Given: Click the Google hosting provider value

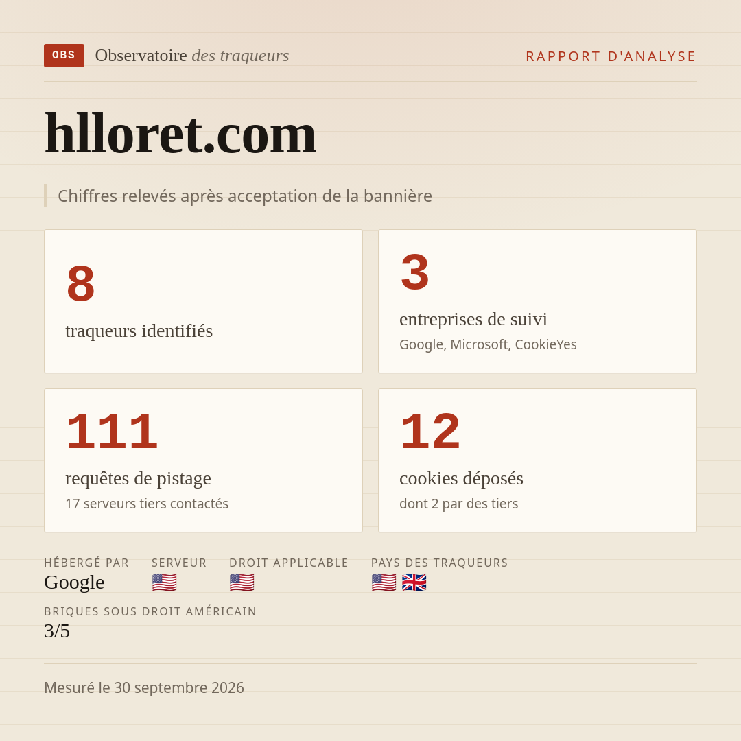Looking at the screenshot, I should 74,583.
